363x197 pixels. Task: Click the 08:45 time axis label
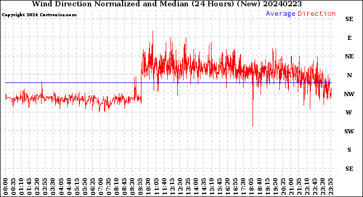point(124,186)
